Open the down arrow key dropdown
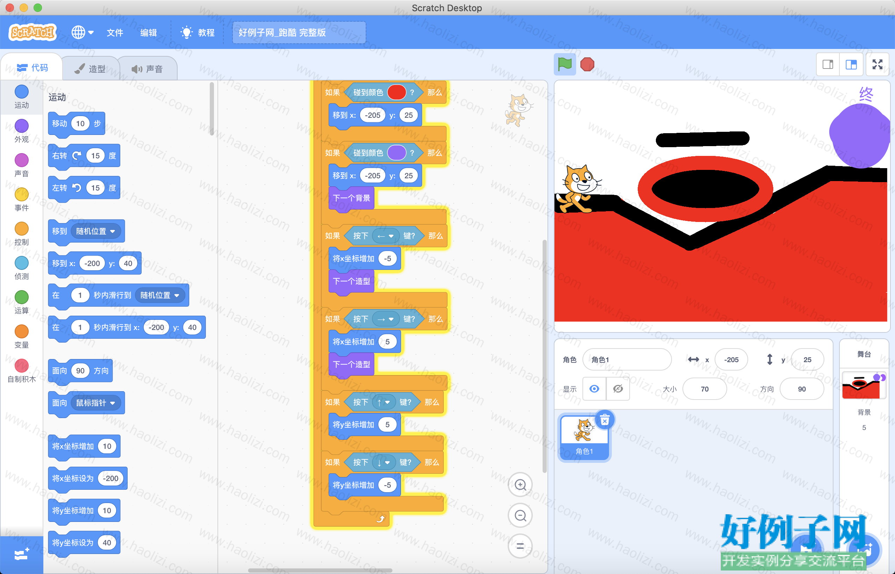This screenshot has width=895, height=574. click(383, 462)
